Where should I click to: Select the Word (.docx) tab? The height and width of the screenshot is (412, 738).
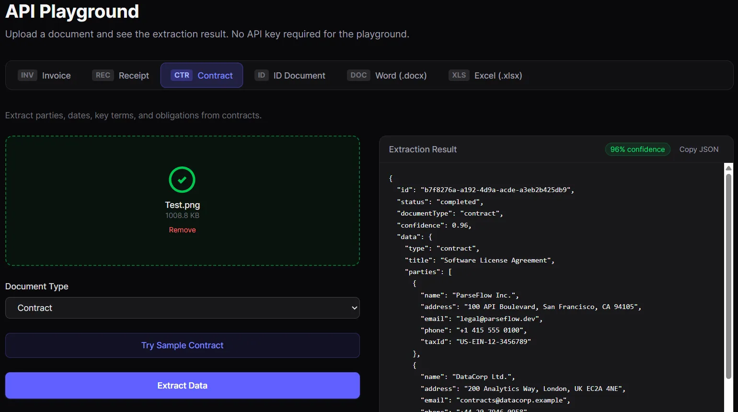[387, 75]
